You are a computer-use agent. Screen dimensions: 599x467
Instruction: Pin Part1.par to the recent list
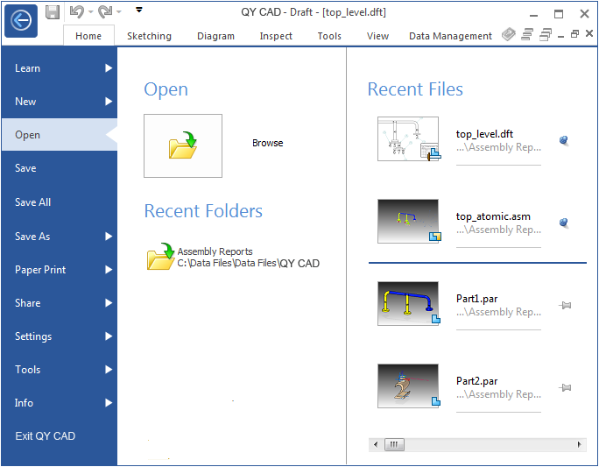(565, 306)
